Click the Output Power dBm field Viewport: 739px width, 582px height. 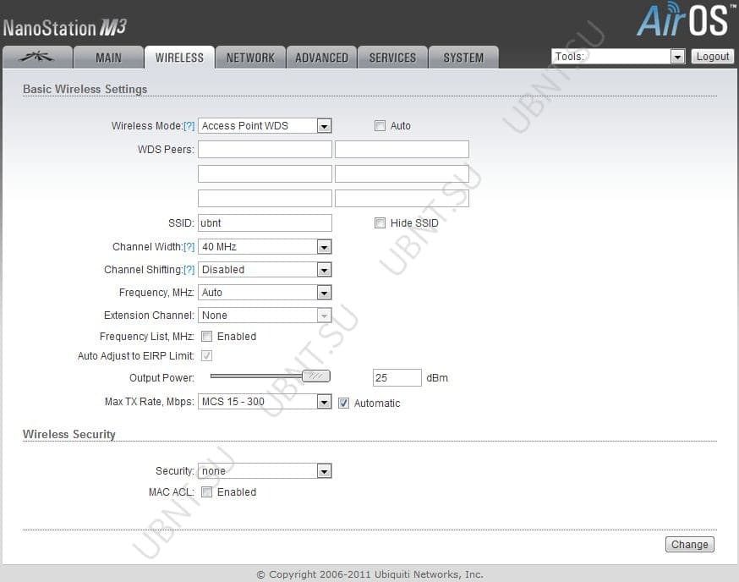pyautogui.click(x=397, y=378)
